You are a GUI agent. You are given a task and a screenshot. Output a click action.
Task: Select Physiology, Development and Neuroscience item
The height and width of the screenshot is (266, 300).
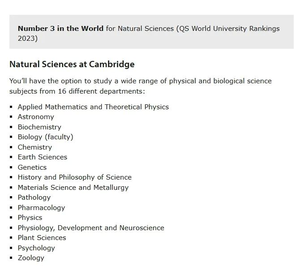(x=91, y=228)
